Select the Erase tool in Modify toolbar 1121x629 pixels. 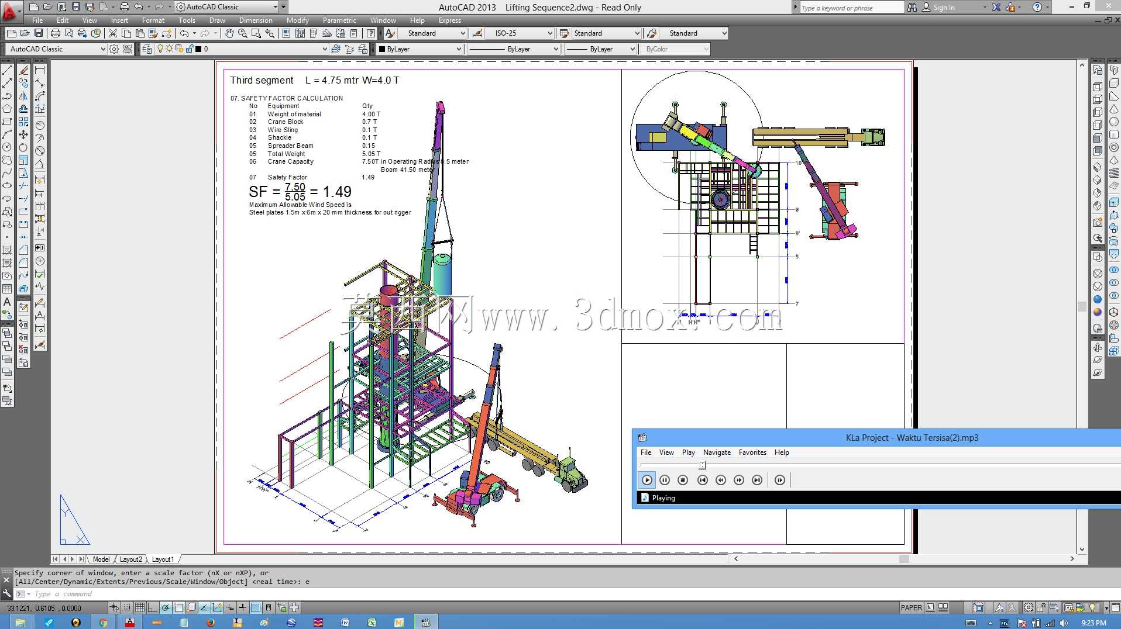tap(23, 70)
